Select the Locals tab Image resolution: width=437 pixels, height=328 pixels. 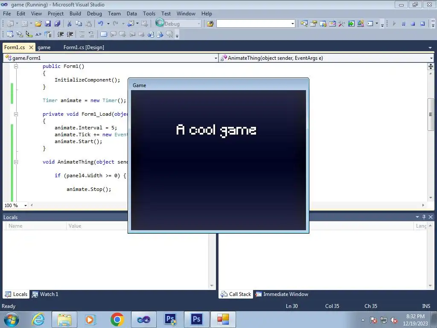tap(17, 294)
